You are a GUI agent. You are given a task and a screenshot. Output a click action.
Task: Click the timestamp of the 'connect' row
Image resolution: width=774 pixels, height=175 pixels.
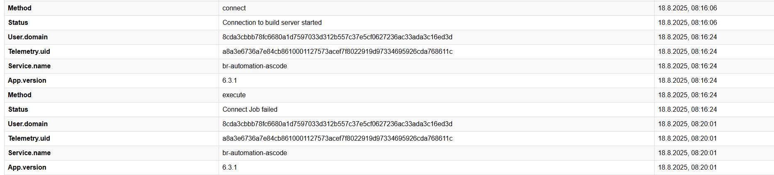coord(687,8)
